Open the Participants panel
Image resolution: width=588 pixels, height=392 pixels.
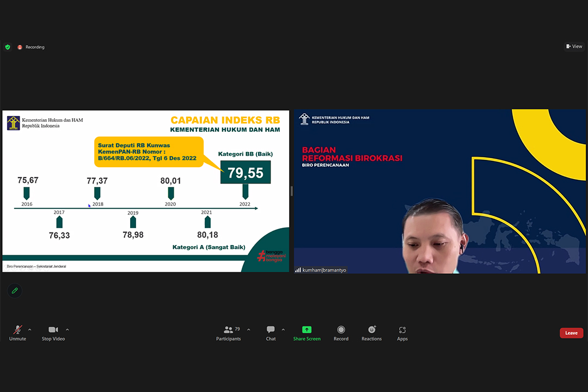pos(229,333)
